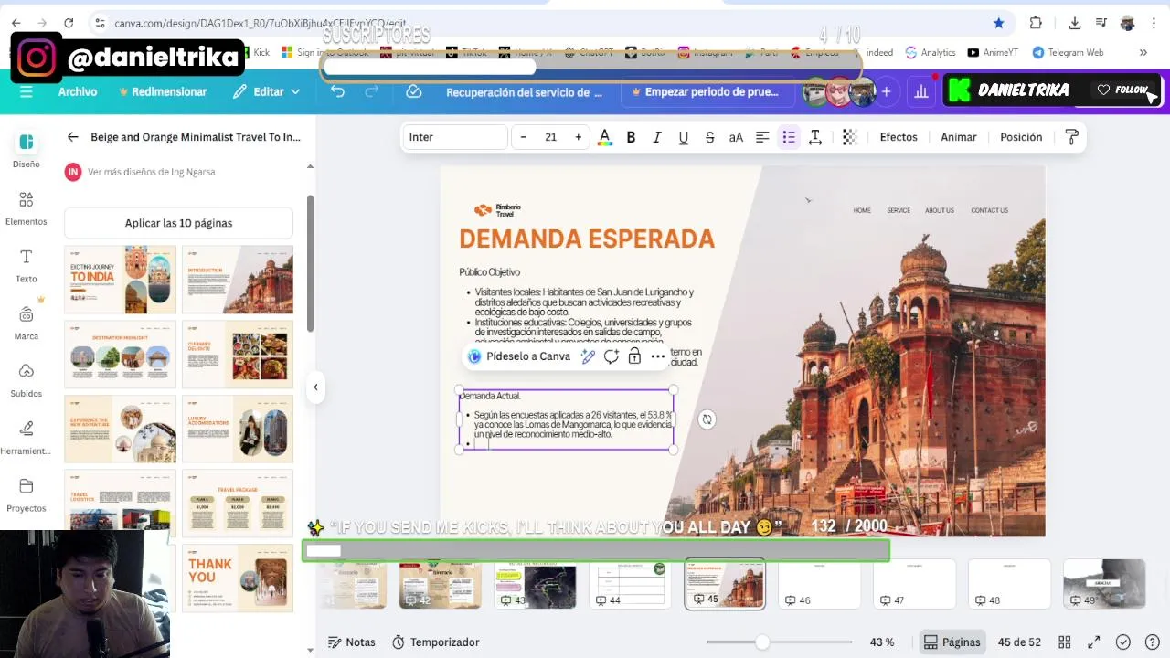The image size is (1170, 658).
Task: Increase font size with plus
Action: [x=578, y=137]
